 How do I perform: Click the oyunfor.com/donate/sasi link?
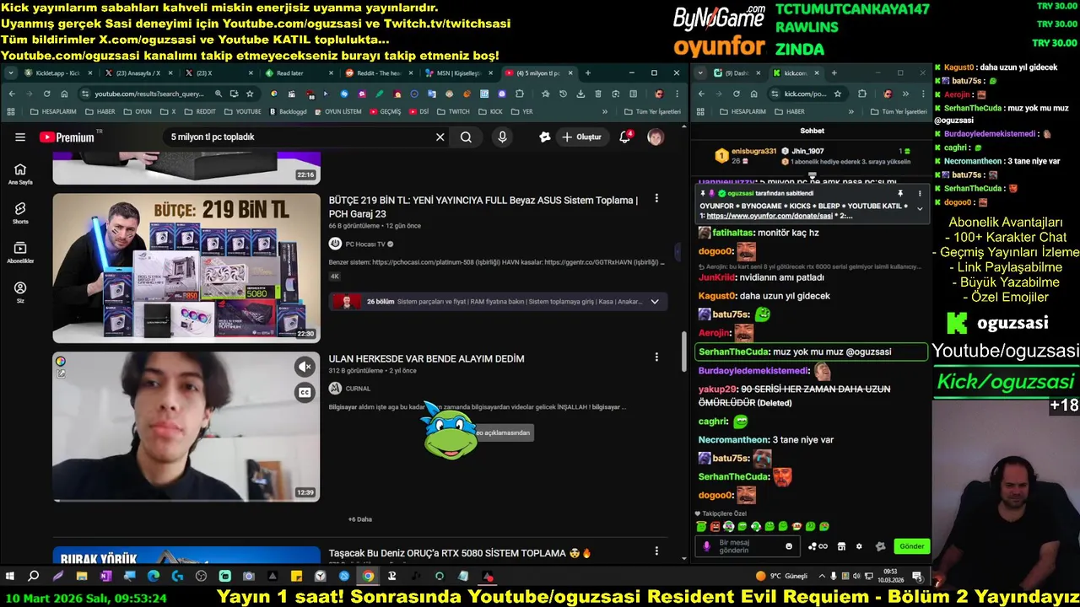(x=770, y=217)
